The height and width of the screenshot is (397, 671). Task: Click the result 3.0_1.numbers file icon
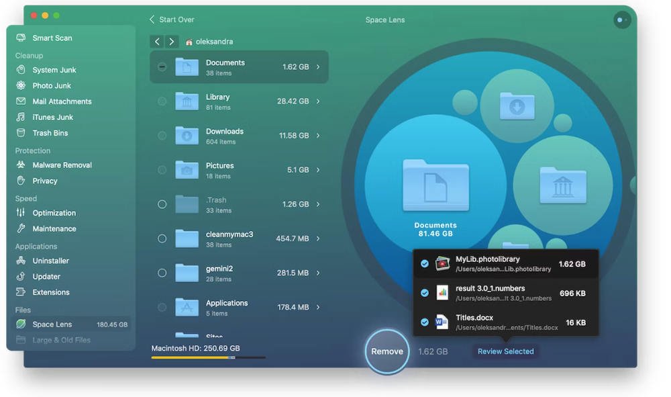[x=442, y=293]
